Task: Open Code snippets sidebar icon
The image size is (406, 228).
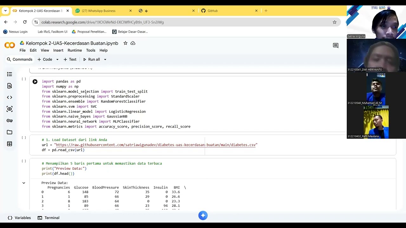Action: click(x=10, y=98)
